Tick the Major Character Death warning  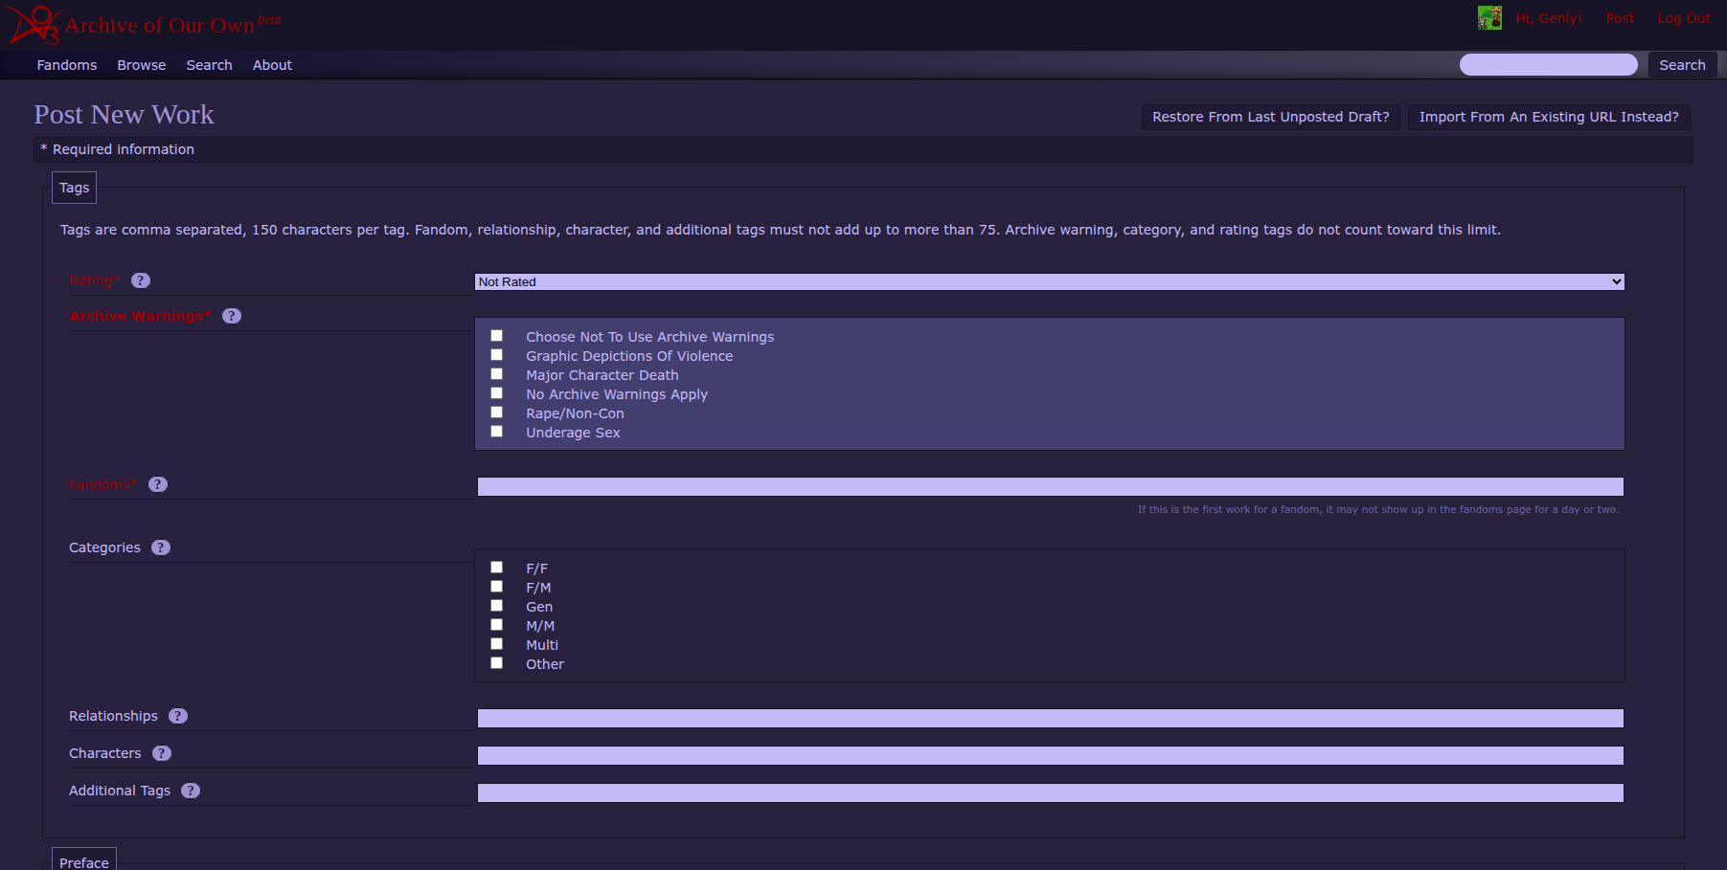tap(496, 374)
